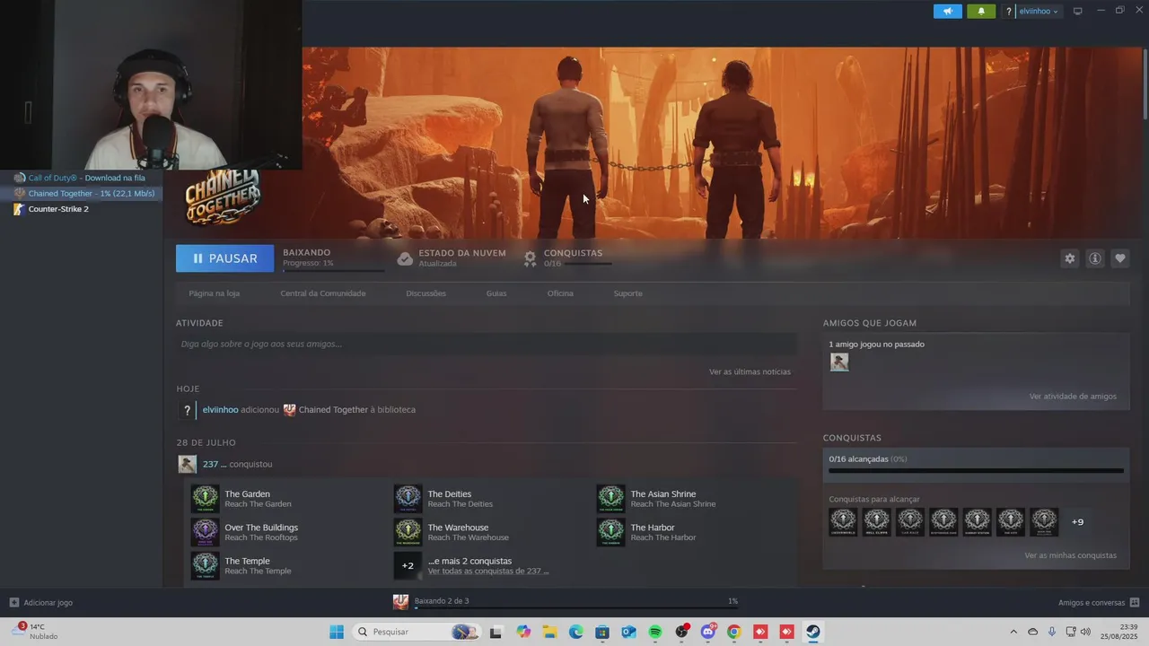Click the question mark help icon
This screenshot has height=646, width=1149.
(x=1009, y=12)
